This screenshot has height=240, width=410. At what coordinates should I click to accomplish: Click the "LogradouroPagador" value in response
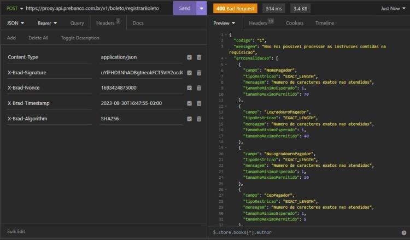pyautogui.click(x=286, y=112)
